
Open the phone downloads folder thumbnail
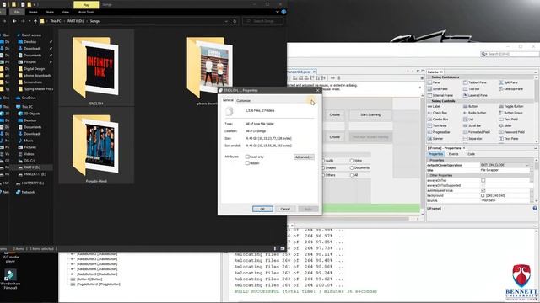208,67
